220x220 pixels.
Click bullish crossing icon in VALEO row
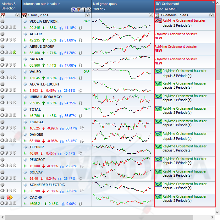point(158,71)
